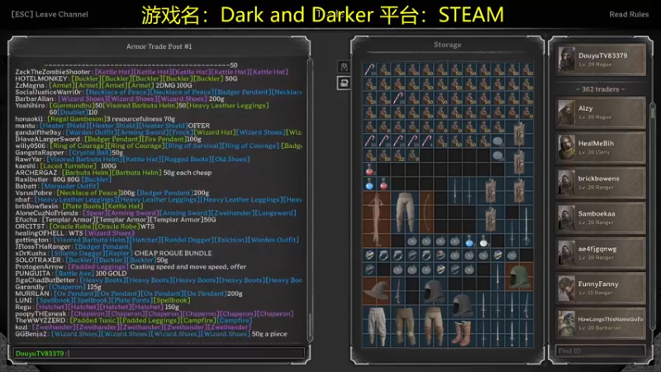Image resolution: width=661 pixels, height=372 pixels.
Task: Inspect RawrYar's [Old Shoes] link
Action: click(231, 160)
